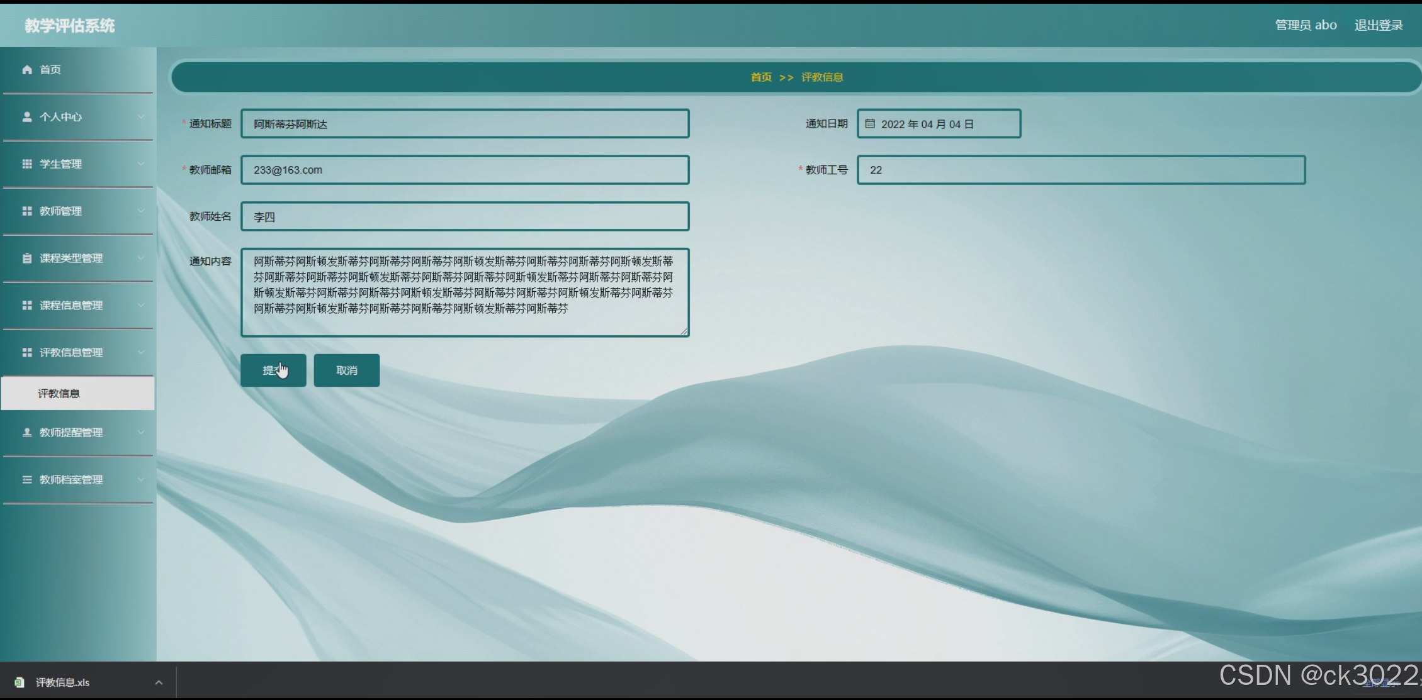Expand the 个人中心 chevron arrow
The width and height of the screenshot is (1422, 700).
coord(141,117)
